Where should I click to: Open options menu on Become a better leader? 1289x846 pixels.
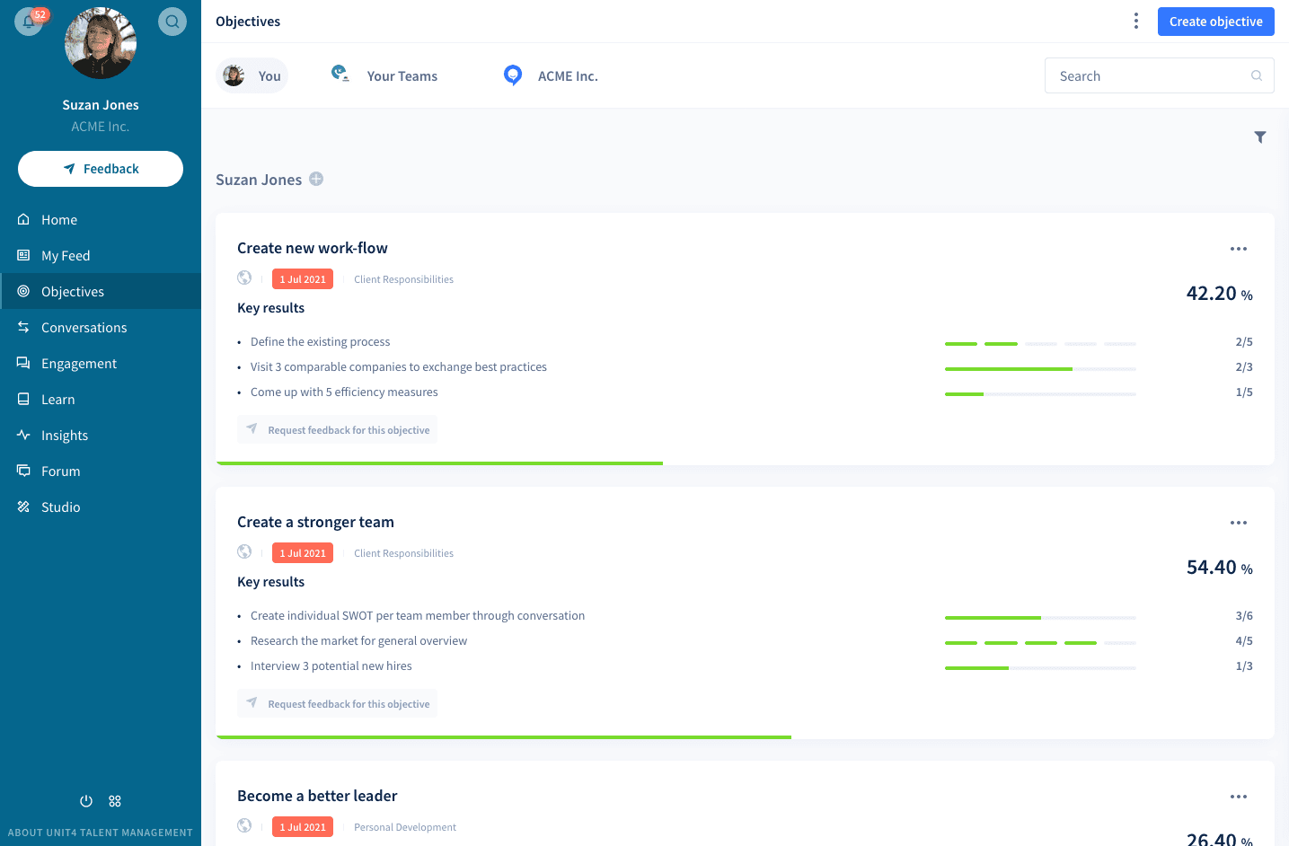[1239, 796]
